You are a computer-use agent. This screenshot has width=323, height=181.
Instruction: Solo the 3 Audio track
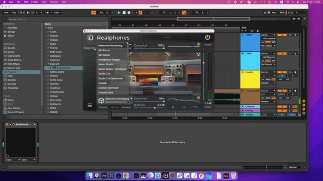coord(290,72)
